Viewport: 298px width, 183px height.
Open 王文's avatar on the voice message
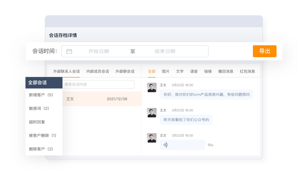(x=152, y=138)
